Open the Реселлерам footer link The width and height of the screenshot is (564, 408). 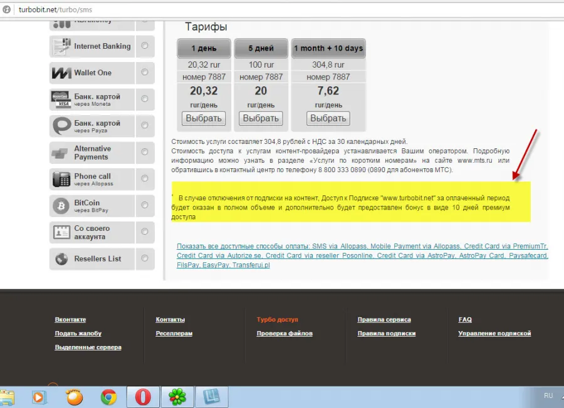(174, 334)
